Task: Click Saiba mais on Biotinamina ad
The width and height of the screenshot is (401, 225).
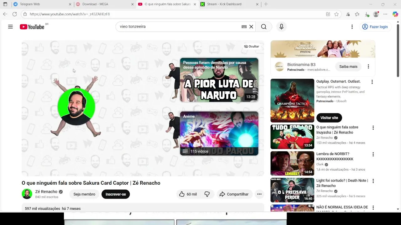Action: [x=348, y=67]
